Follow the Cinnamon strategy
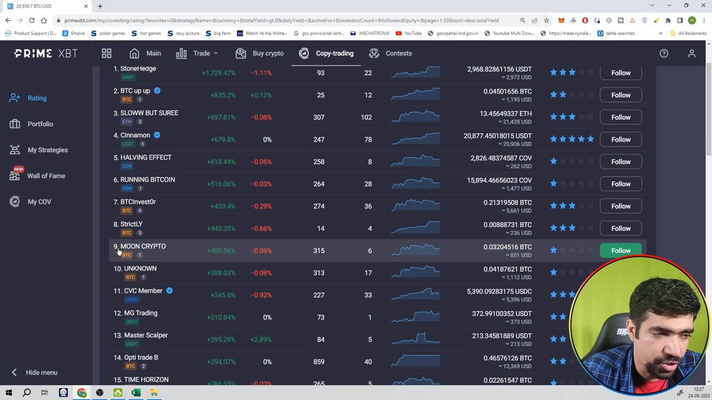The image size is (712, 400). [x=621, y=139]
